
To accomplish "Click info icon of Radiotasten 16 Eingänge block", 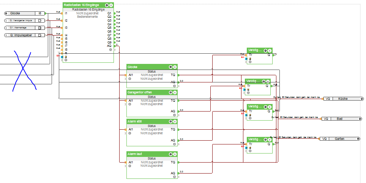I will (111, 5).
